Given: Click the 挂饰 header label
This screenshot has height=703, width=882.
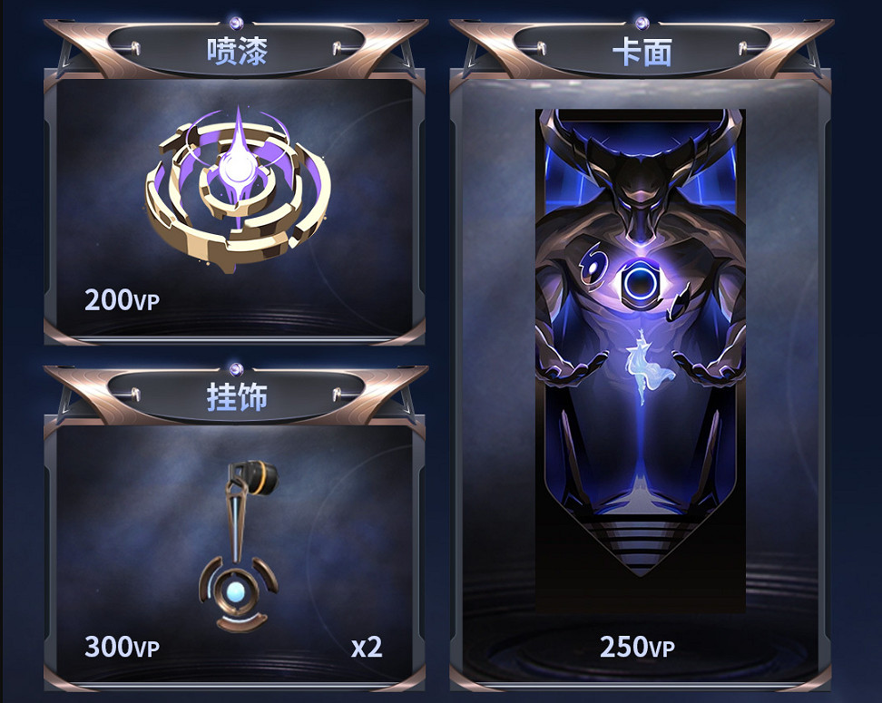Looking at the screenshot, I should click(237, 397).
